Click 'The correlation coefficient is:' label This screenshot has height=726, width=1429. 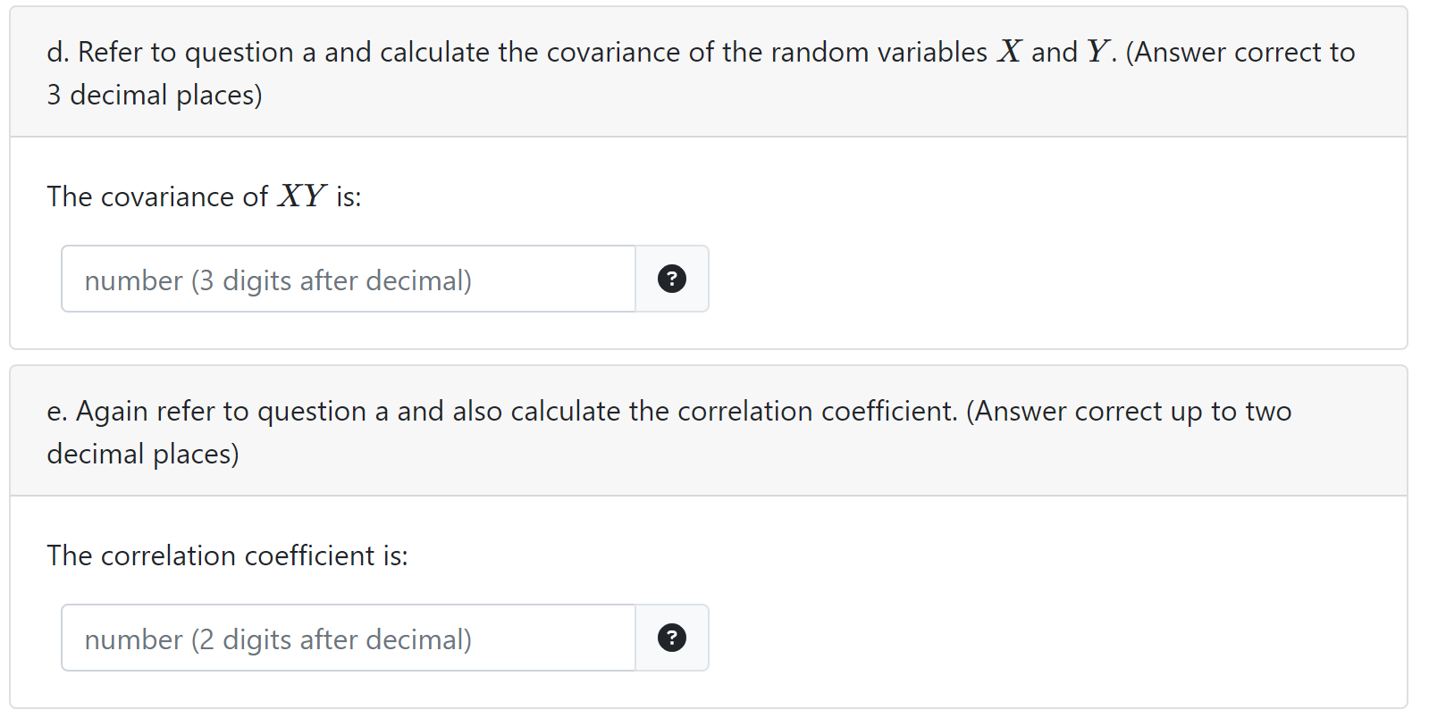coord(227,555)
